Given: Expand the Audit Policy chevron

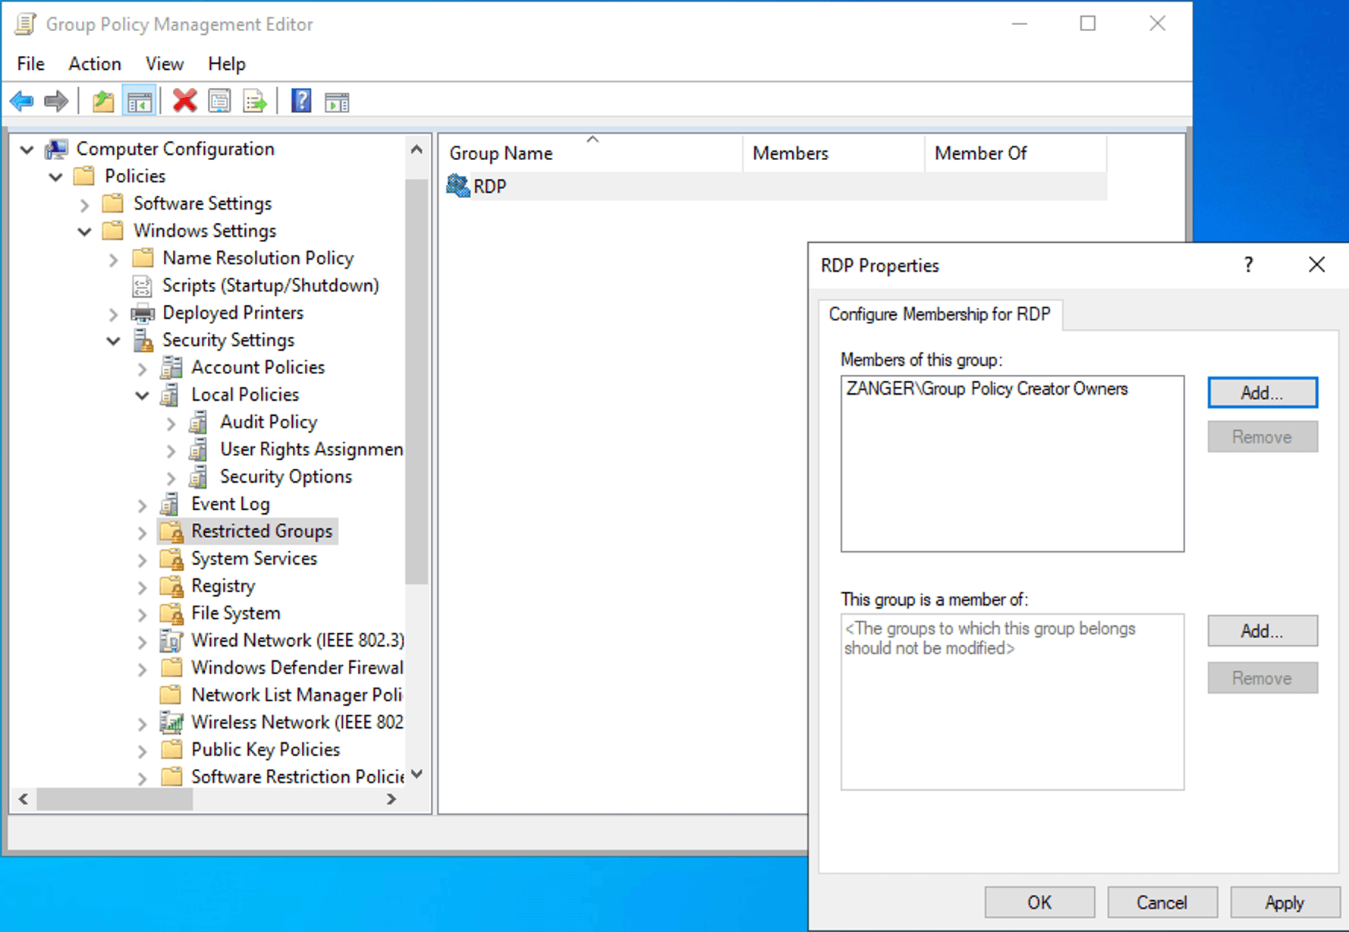Looking at the screenshot, I should [x=171, y=423].
